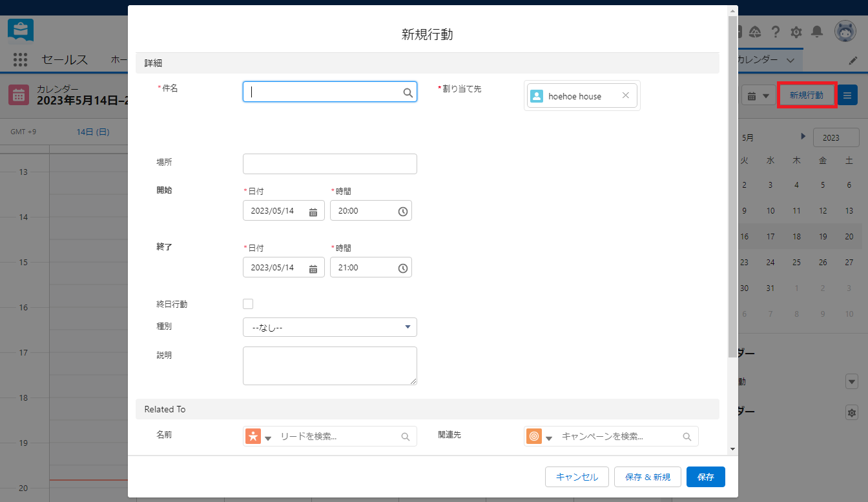
Task: Open the lead object type selector
Action: pyautogui.click(x=267, y=437)
